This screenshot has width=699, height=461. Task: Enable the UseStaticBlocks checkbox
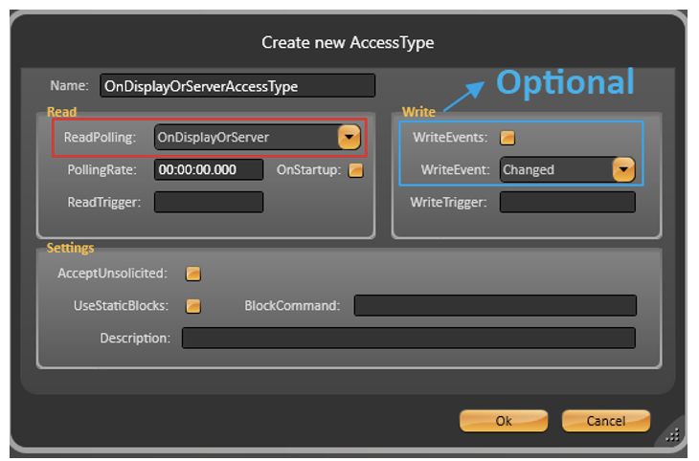(193, 306)
